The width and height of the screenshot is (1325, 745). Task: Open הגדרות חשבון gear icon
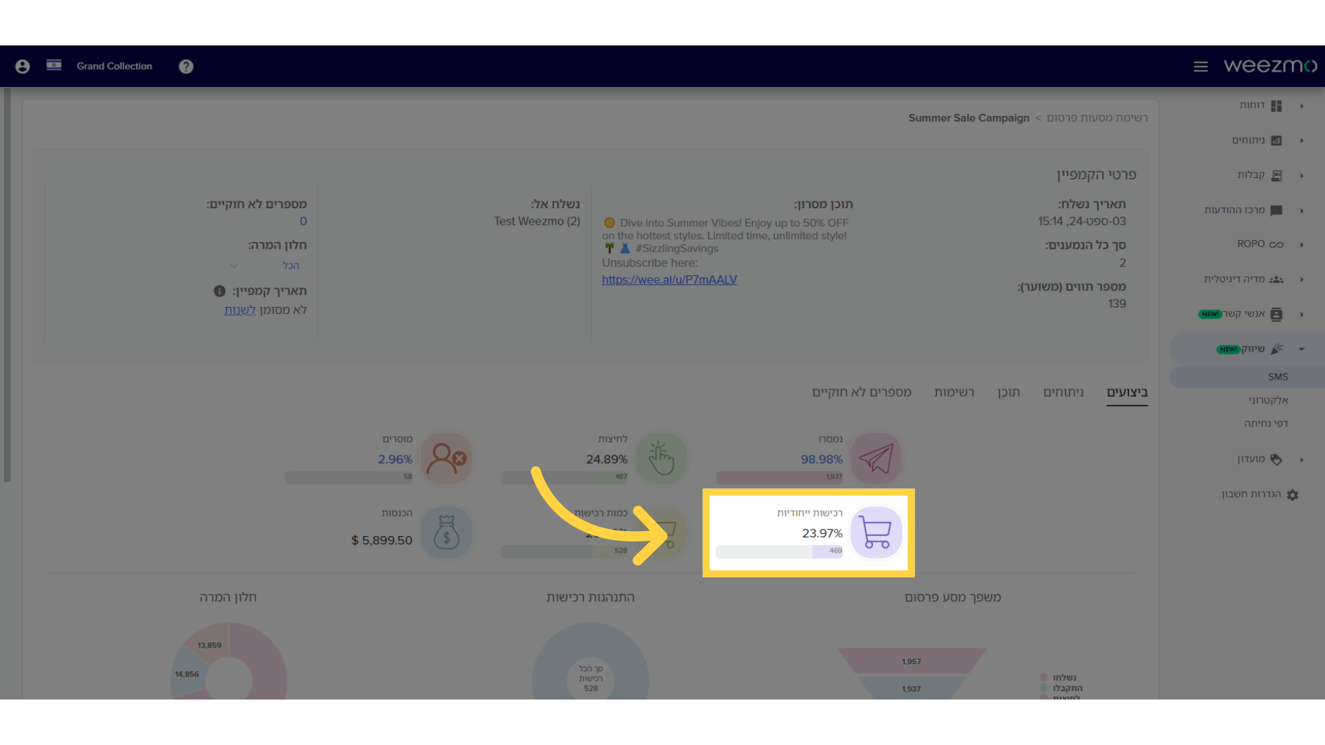[x=1293, y=495]
